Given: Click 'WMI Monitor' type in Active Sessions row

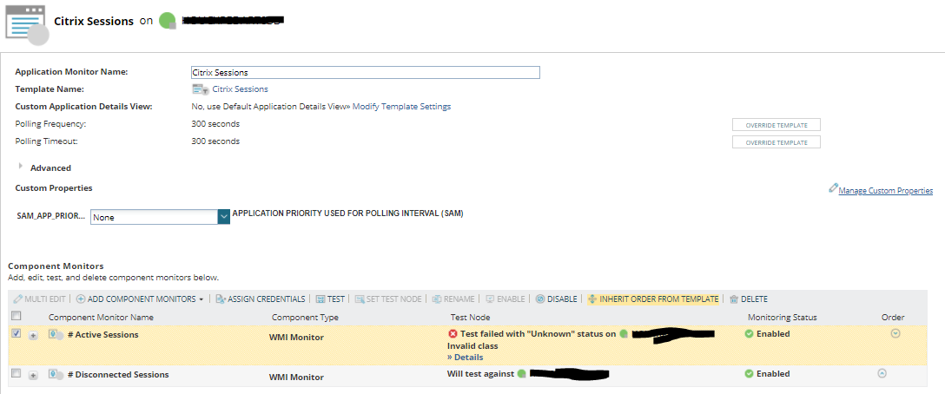Looking at the screenshot, I should click(296, 338).
